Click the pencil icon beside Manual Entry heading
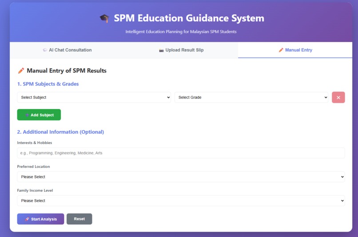358x237 pixels. [x=21, y=70]
